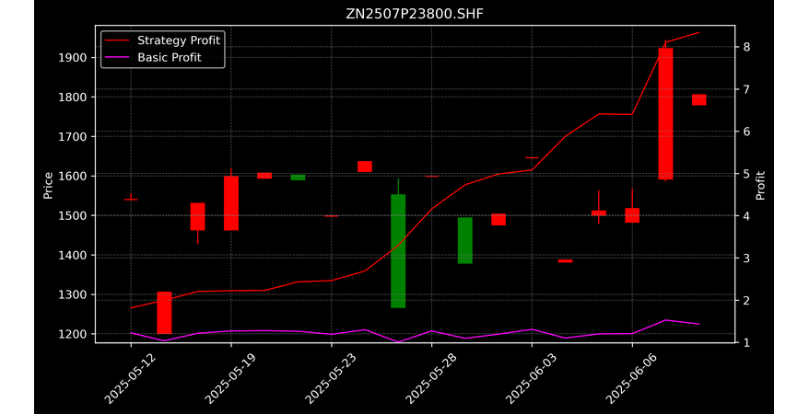Select the 1200 price tick label

[x=74, y=334]
